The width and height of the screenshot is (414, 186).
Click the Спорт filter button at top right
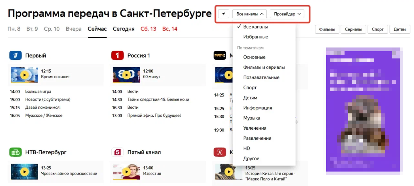pyautogui.click(x=378, y=29)
